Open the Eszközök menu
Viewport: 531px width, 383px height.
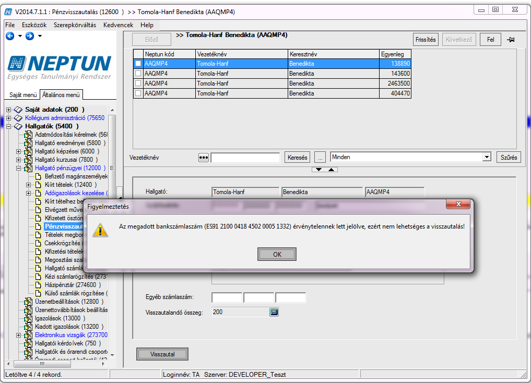34,25
